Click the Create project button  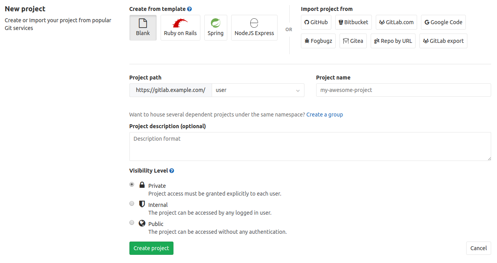point(151,248)
